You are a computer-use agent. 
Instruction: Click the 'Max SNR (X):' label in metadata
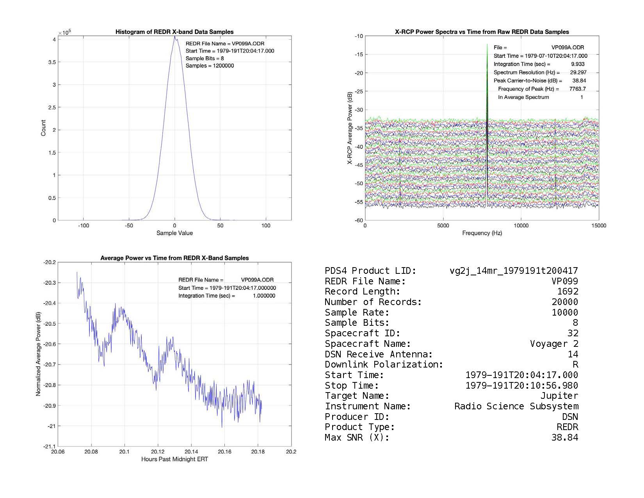(357, 437)
